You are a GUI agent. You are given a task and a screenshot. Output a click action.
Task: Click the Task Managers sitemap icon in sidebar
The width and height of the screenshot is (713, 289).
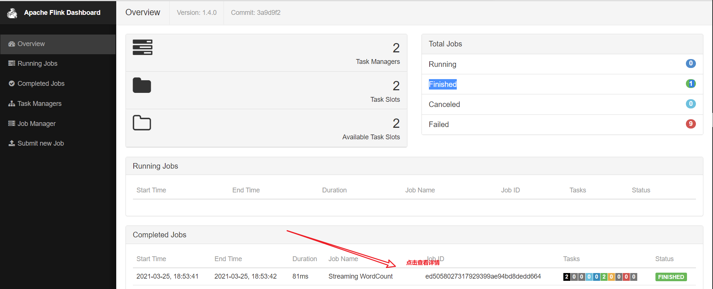click(x=12, y=104)
